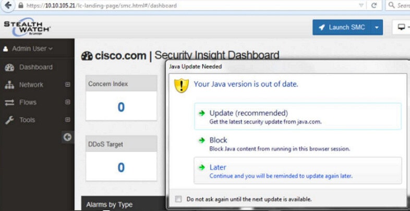Screen dimensions: 410x211
Task: Check 'Do not ask again' checkbox
Action: [178, 199]
